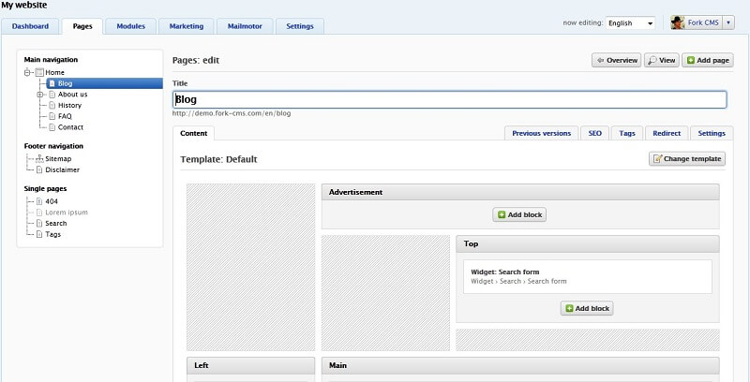Click the FAQ page icon

(x=52, y=116)
